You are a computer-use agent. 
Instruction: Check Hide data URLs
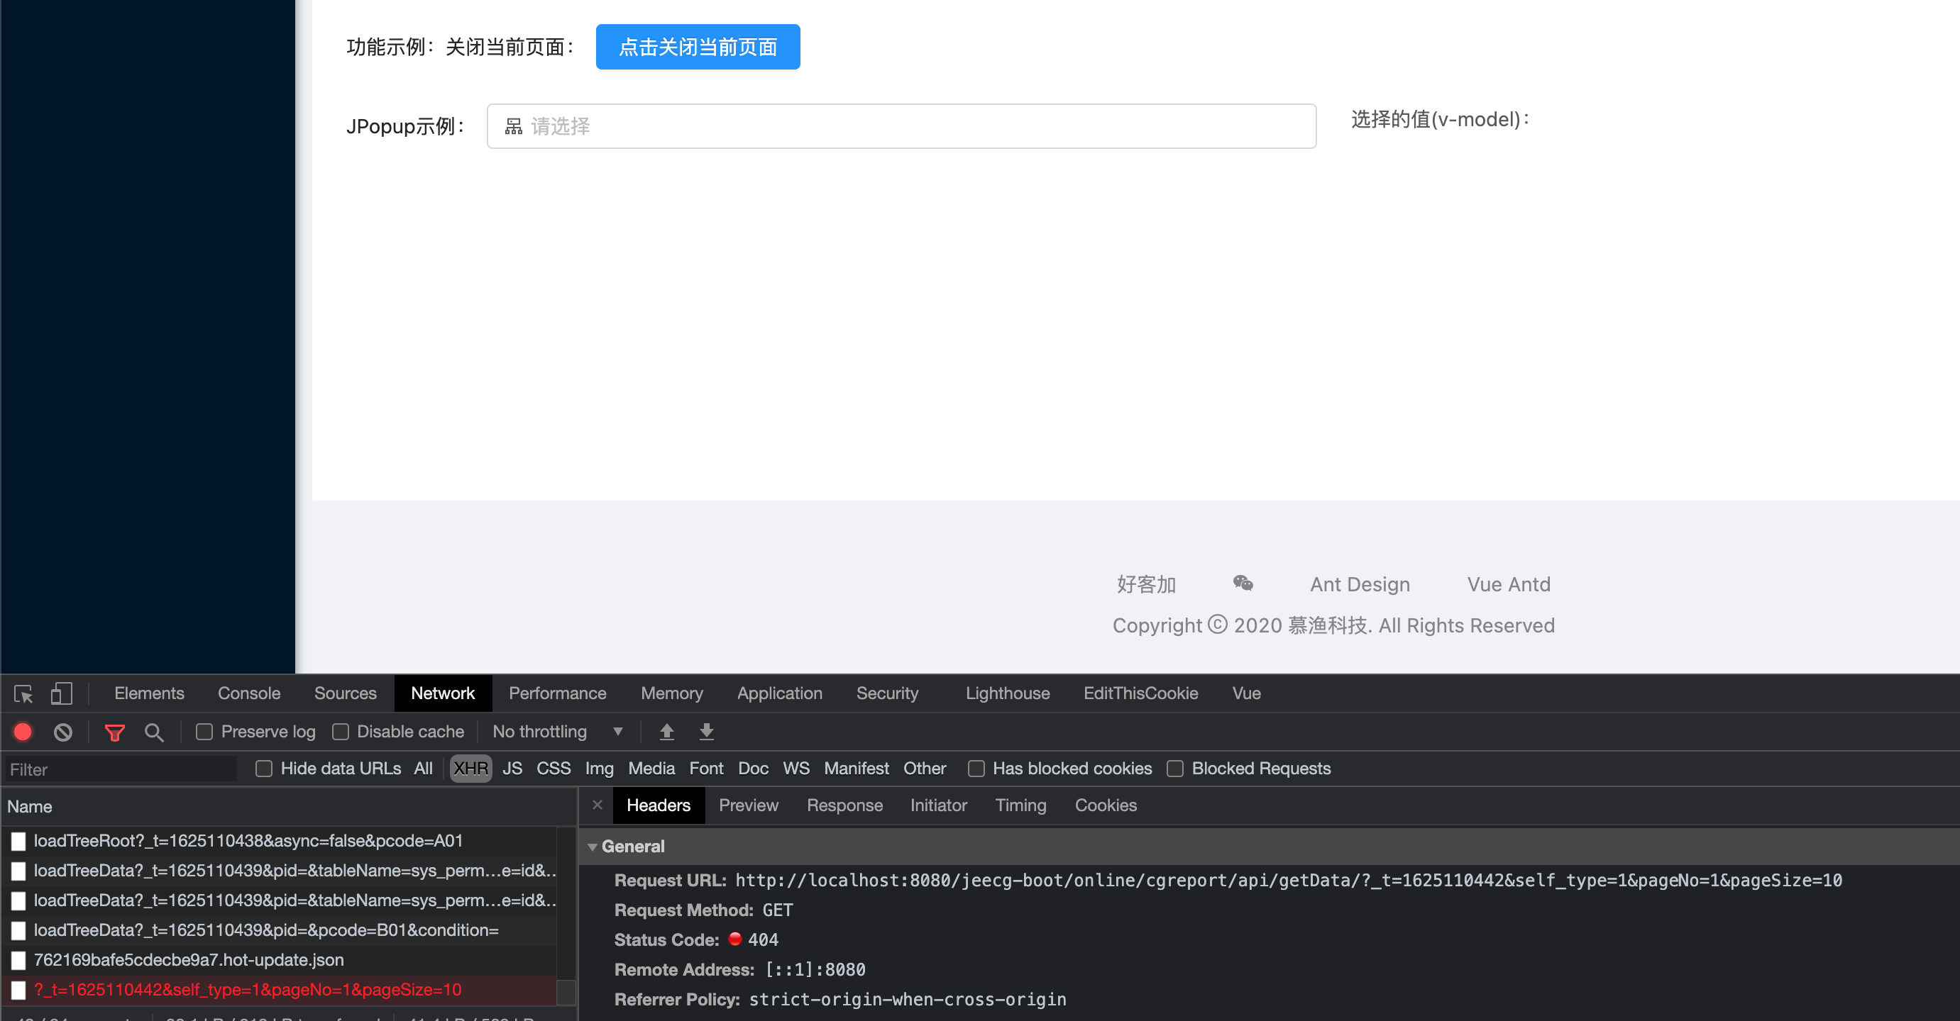coord(264,769)
